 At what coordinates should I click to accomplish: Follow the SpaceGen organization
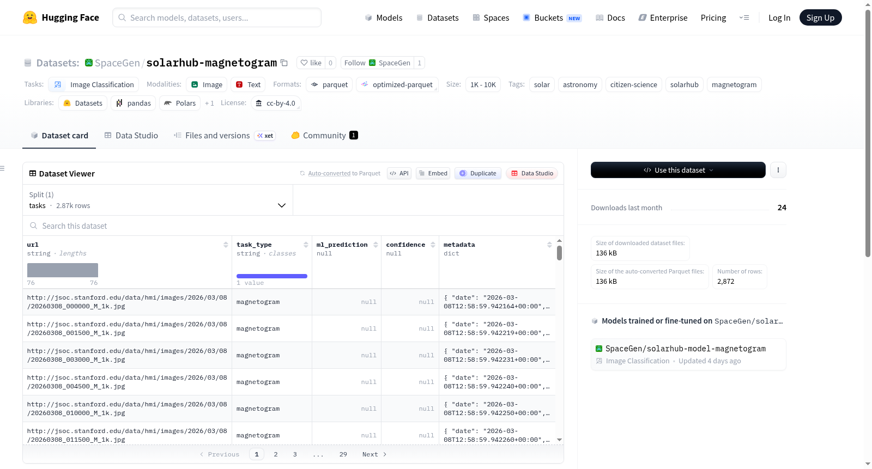coord(377,63)
